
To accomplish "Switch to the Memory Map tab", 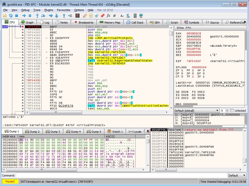I will click(110, 22).
